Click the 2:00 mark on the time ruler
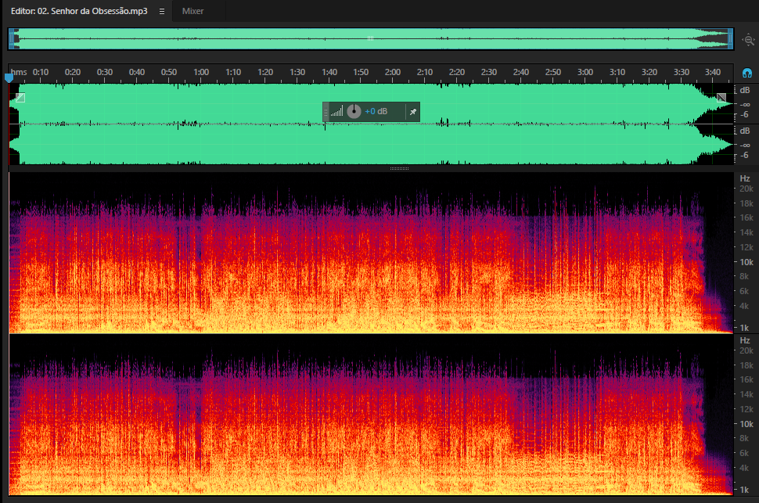The image size is (759, 503). [393, 72]
